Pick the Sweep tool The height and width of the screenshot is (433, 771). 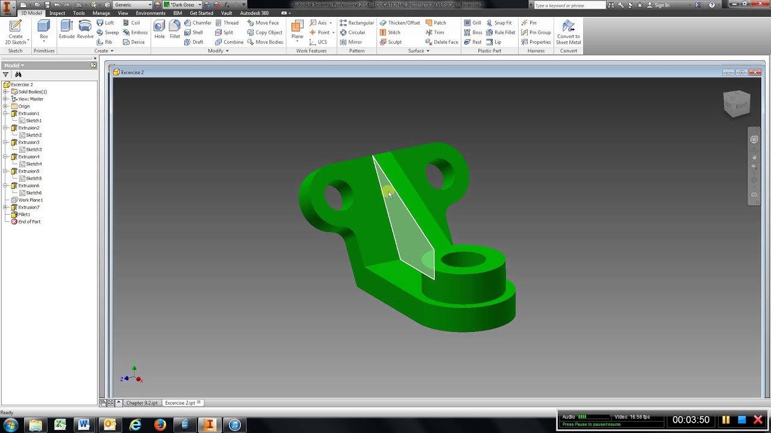108,32
